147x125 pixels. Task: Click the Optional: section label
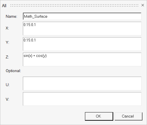[x=13, y=71]
